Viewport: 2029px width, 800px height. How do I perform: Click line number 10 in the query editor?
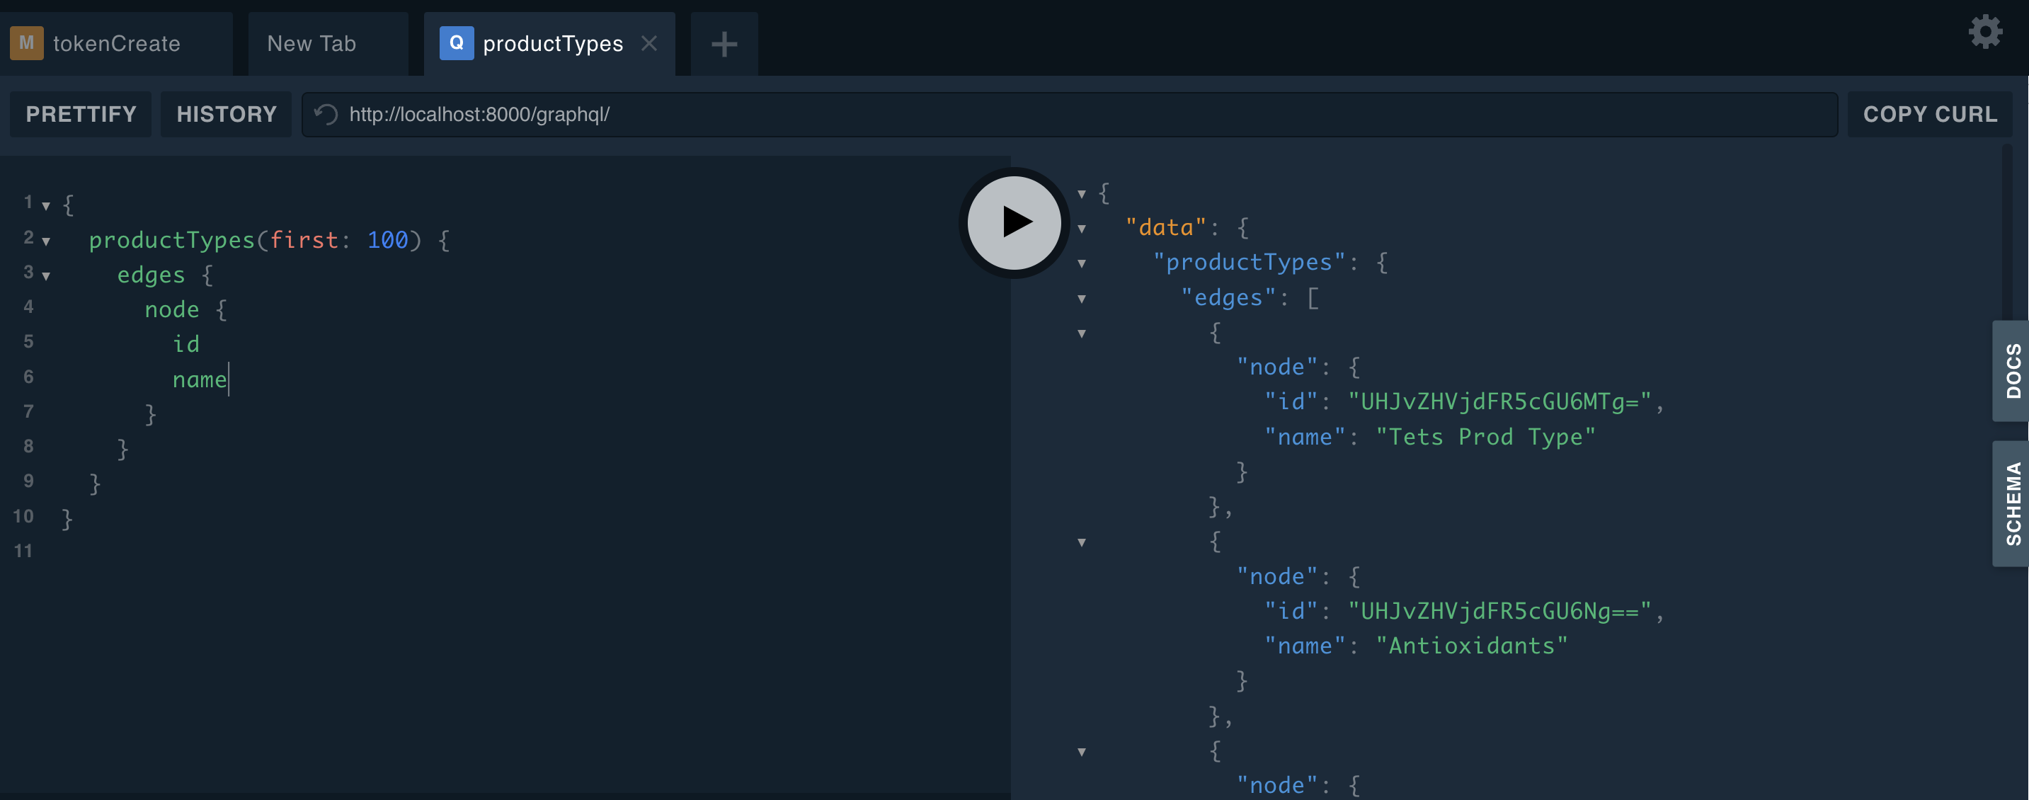click(x=23, y=517)
